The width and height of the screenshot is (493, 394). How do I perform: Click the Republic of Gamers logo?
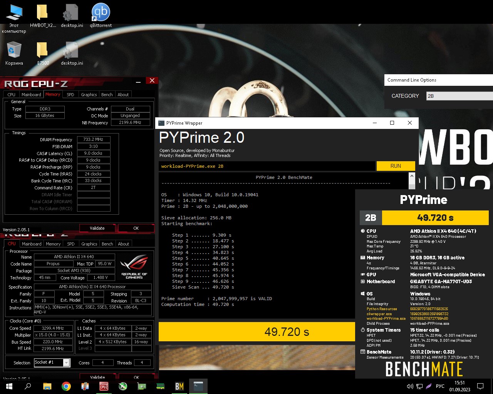click(x=134, y=267)
